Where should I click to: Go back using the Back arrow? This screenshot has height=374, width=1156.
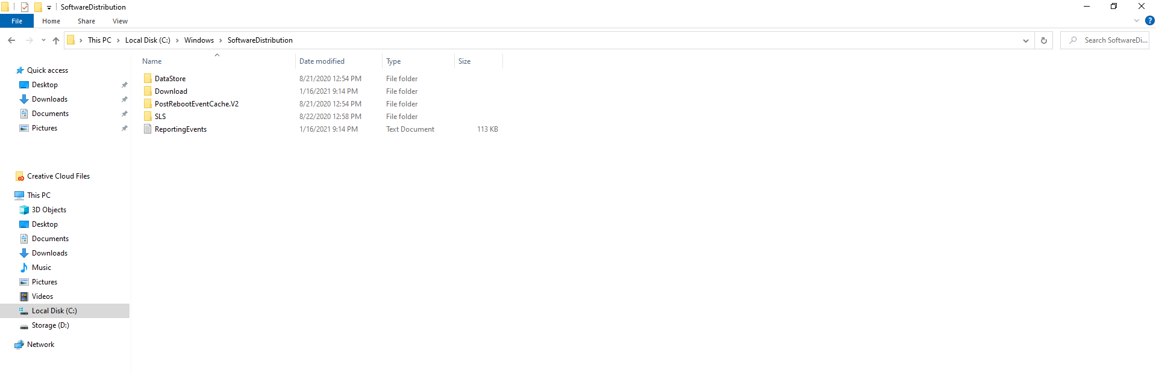(11, 40)
